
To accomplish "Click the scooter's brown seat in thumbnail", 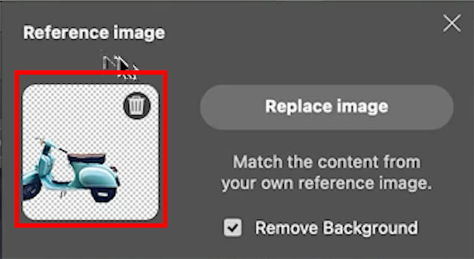I will pos(87,157).
